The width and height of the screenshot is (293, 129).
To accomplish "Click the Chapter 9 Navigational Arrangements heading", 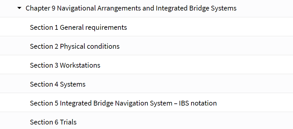I will (131, 8).
